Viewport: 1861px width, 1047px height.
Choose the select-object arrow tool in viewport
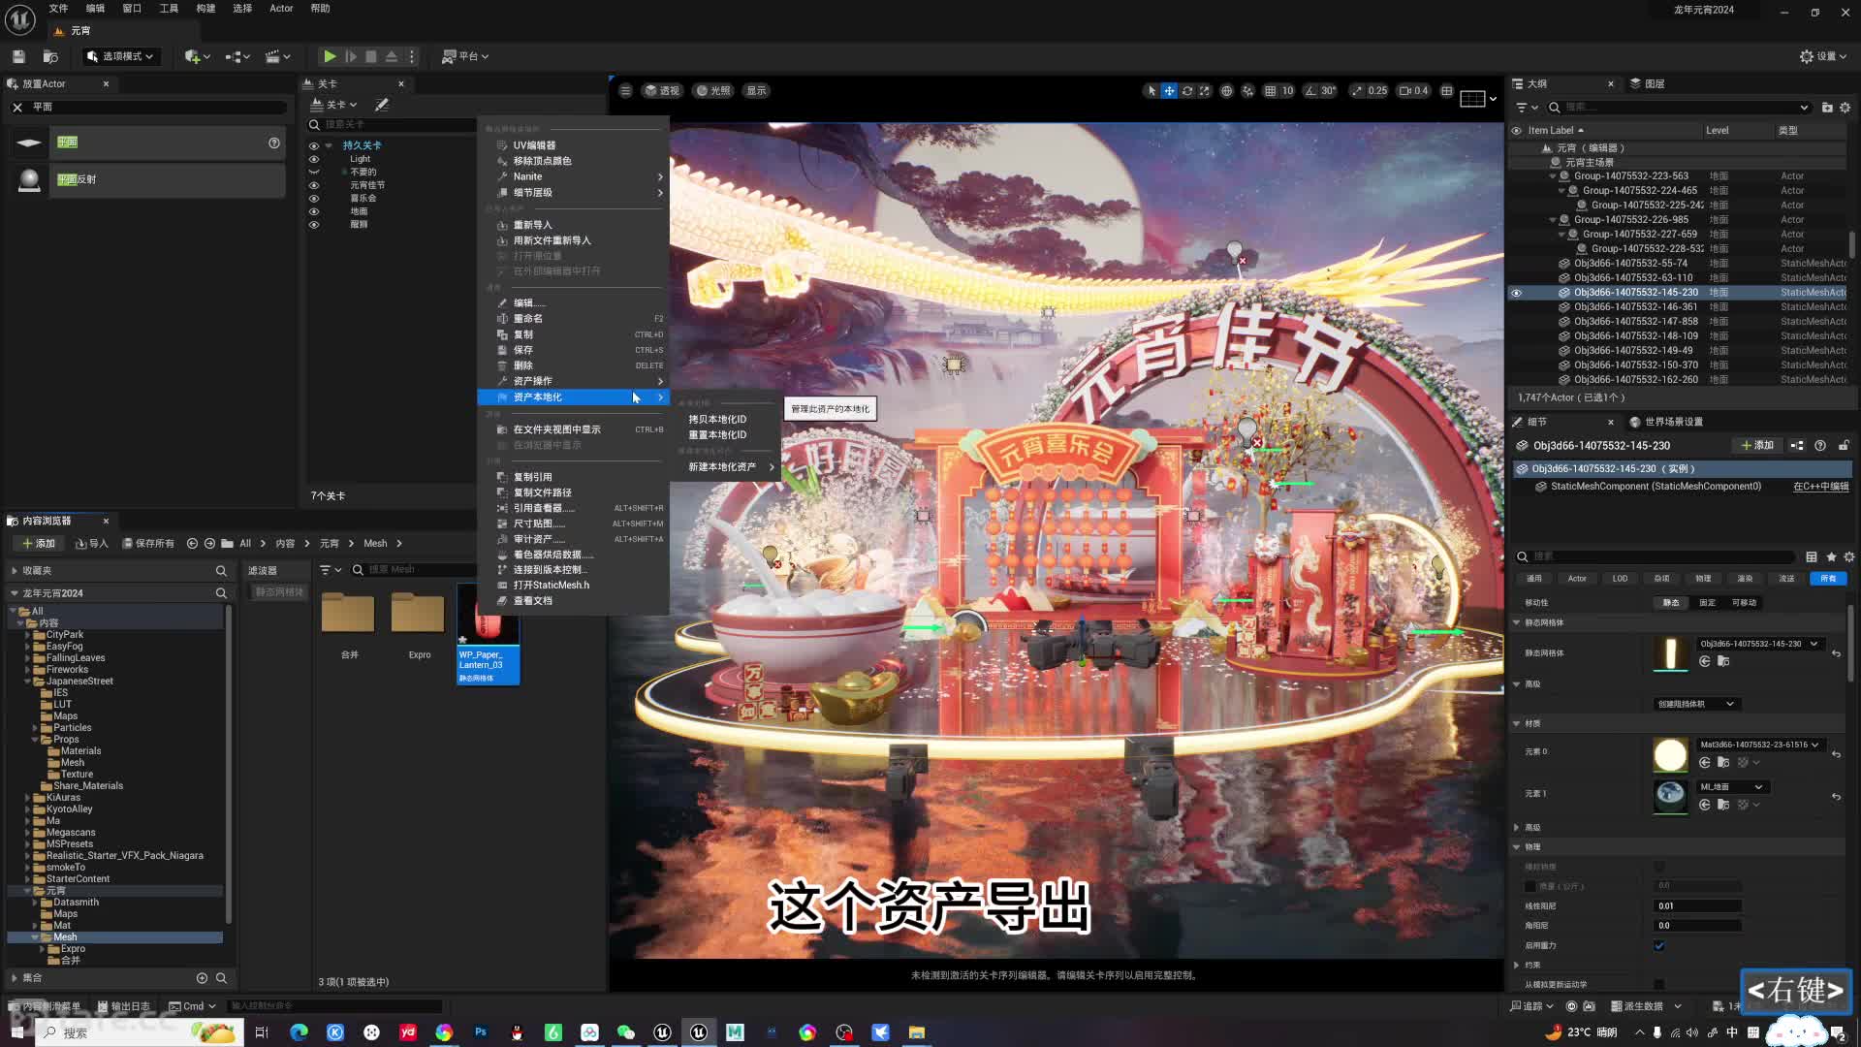[1151, 91]
